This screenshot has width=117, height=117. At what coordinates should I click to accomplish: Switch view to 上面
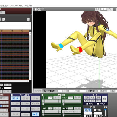pyautogui.click(x=98, y=97)
